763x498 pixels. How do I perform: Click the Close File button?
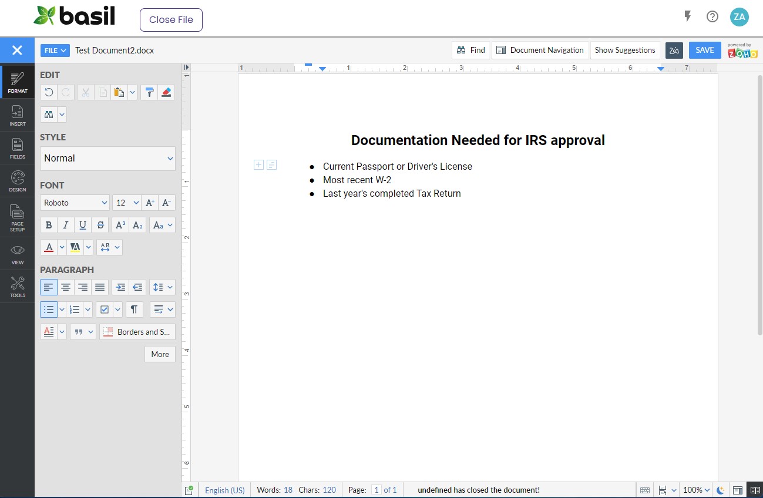171,20
